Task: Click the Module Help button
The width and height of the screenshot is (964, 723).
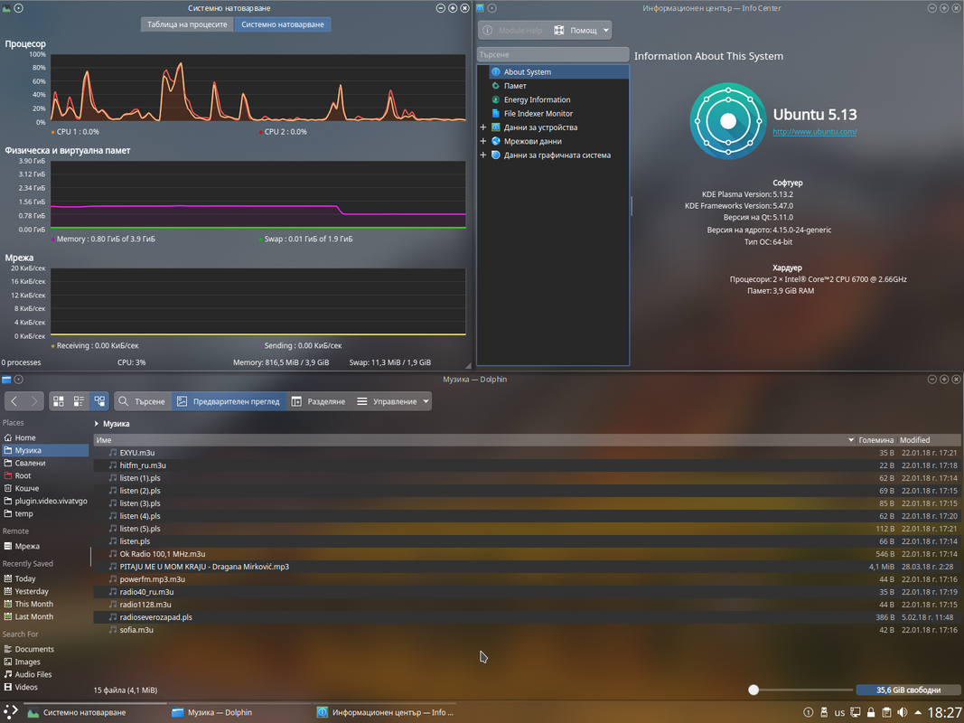Action: pyautogui.click(x=513, y=30)
